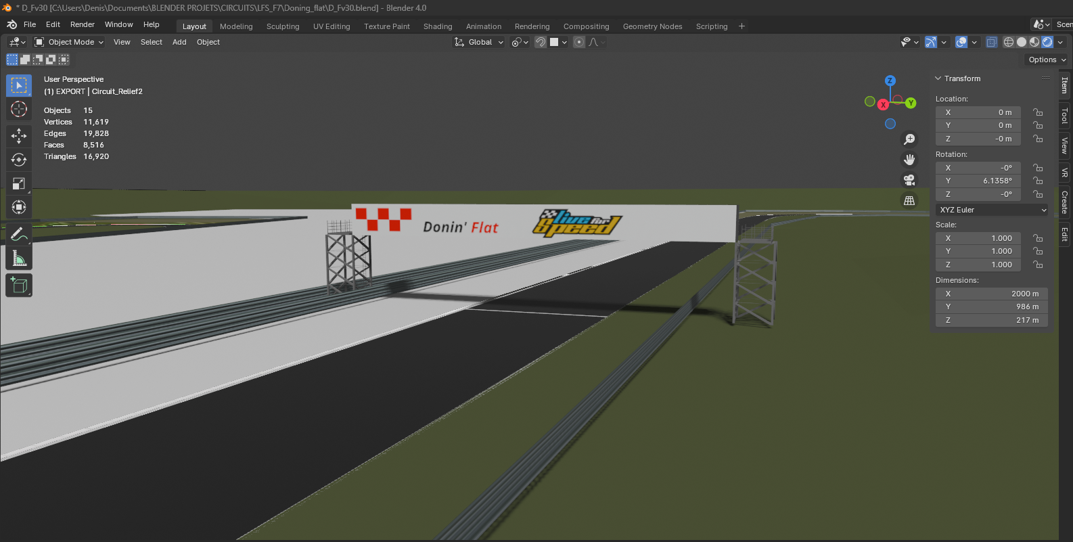The width and height of the screenshot is (1073, 542).
Task: Open the Render menu
Action: 83,24
